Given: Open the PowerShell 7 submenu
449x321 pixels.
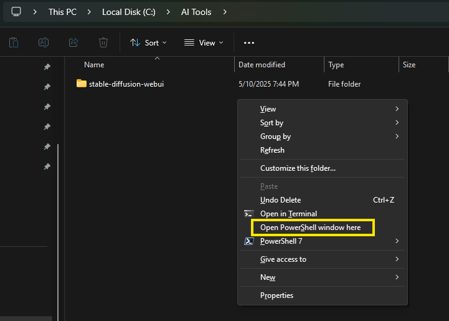Looking at the screenshot, I should click(x=323, y=241).
